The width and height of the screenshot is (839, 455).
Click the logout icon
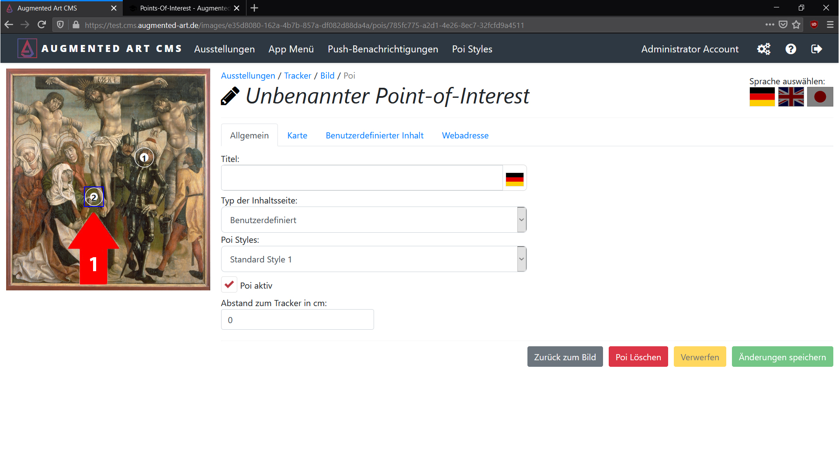coord(816,49)
